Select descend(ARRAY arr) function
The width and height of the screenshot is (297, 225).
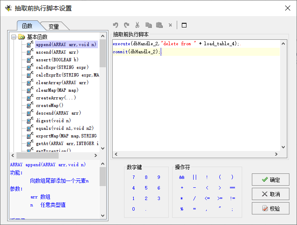click(59, 113)
